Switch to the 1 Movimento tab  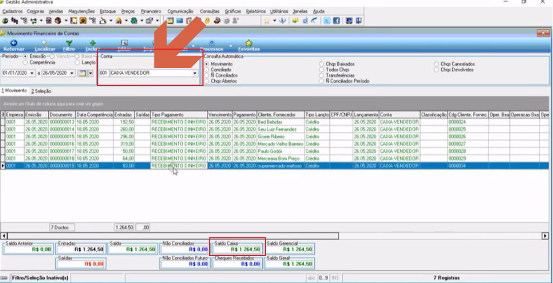14,91
